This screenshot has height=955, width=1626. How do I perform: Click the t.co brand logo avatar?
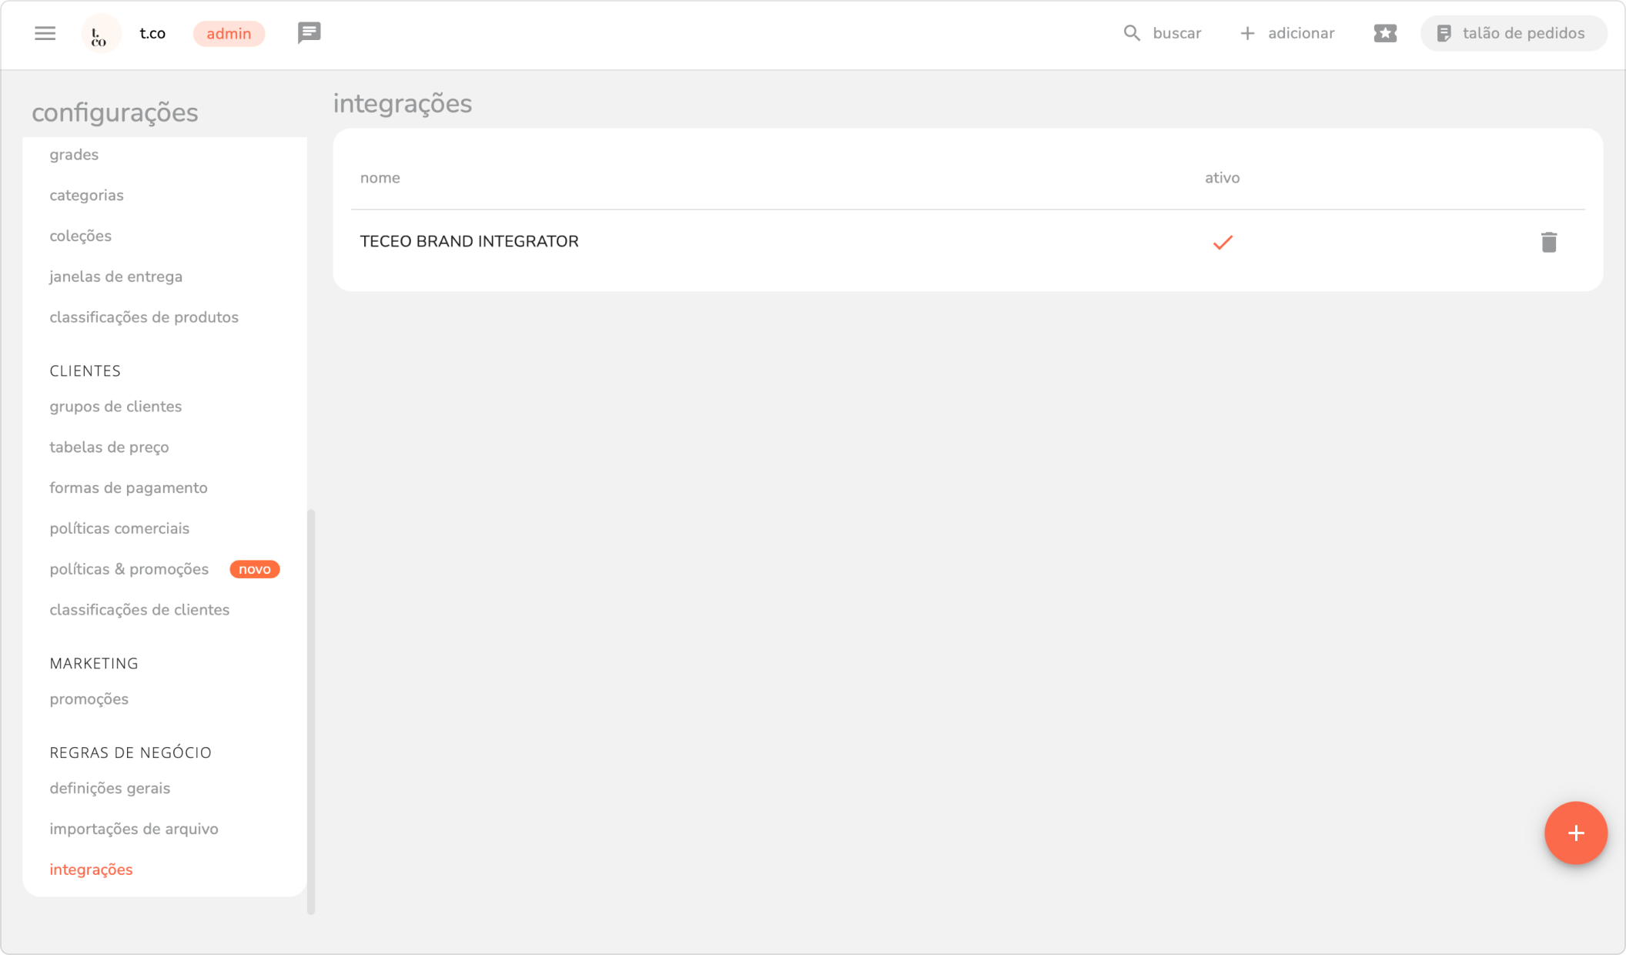point(100,34)
